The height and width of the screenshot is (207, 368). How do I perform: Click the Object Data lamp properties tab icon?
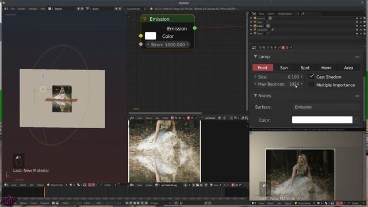coord(283,47)
